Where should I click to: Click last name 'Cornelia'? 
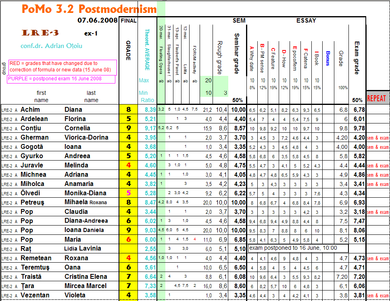point(77,128)
